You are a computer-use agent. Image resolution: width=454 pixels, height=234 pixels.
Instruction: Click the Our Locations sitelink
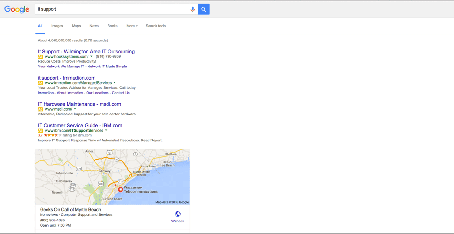pos(97,93)
